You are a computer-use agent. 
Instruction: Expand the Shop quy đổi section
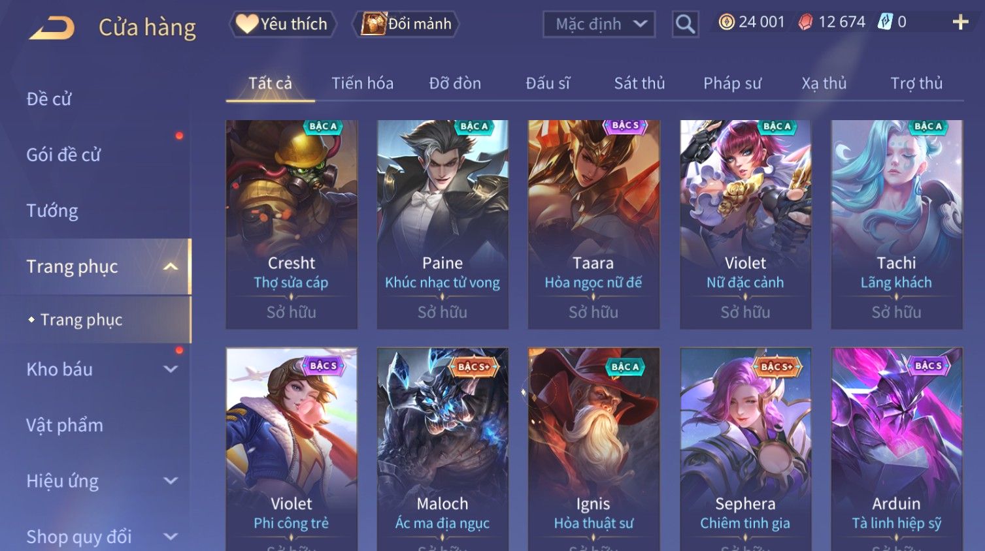coord(171,537)
